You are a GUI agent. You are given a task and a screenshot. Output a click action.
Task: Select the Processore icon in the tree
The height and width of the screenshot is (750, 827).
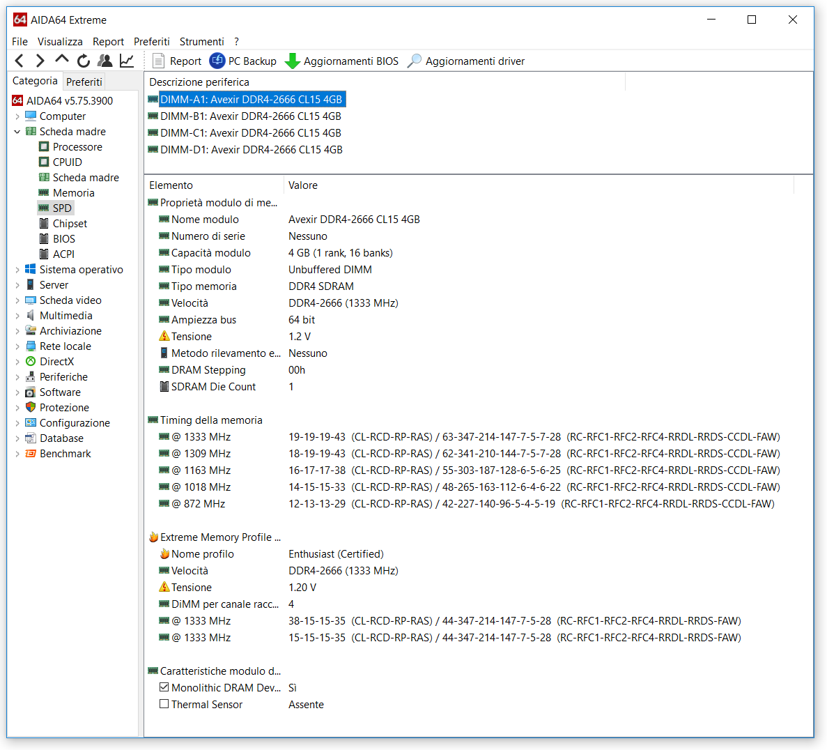coord(44,147)
